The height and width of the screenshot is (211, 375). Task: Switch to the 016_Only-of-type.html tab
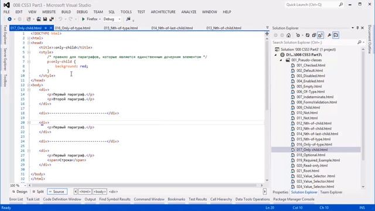pyautogui.click(x=73, y=28)
